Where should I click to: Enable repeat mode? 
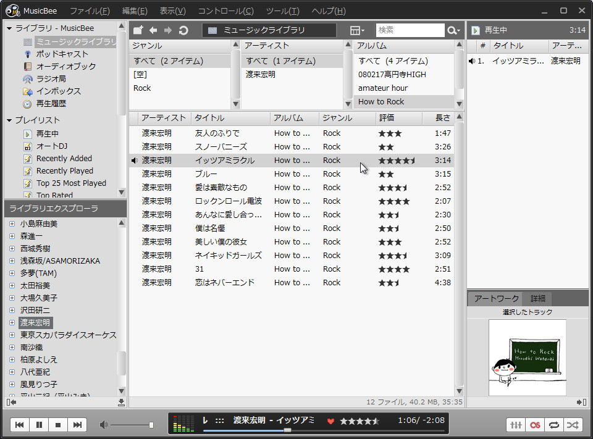click(553, 425)
